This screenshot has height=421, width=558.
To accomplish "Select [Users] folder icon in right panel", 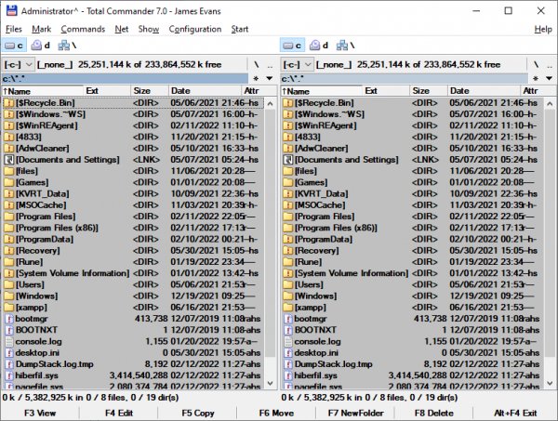I will 287,284.
